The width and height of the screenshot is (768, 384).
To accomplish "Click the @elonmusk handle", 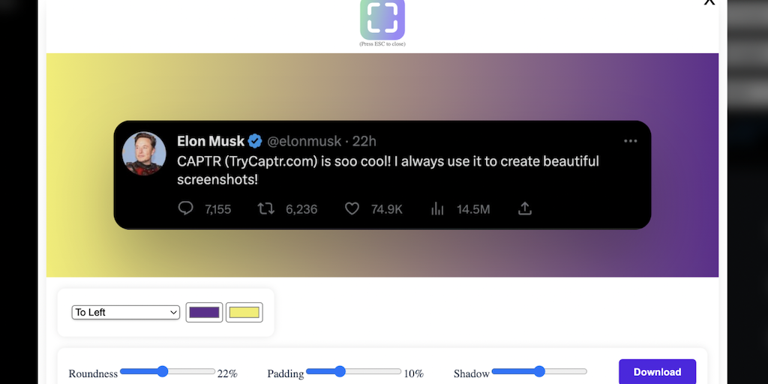I will 304,141.
